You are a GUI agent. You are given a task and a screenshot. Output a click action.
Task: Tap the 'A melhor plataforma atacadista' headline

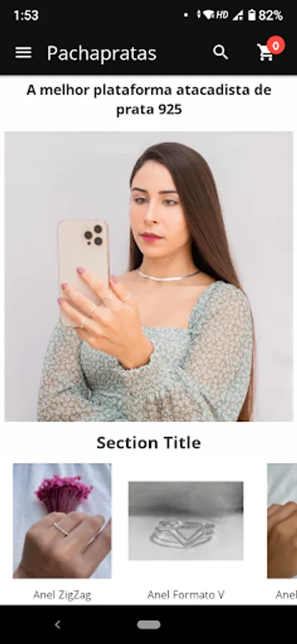149,99
